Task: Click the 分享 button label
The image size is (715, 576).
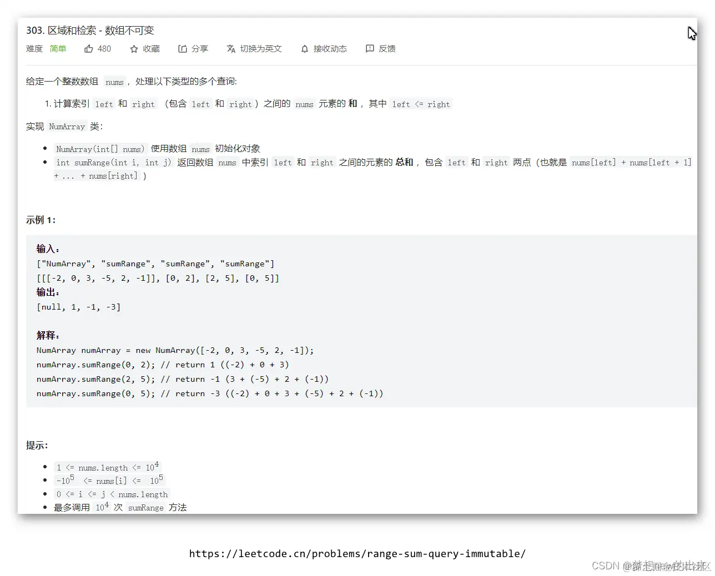Action: click(x=200, y=49)
